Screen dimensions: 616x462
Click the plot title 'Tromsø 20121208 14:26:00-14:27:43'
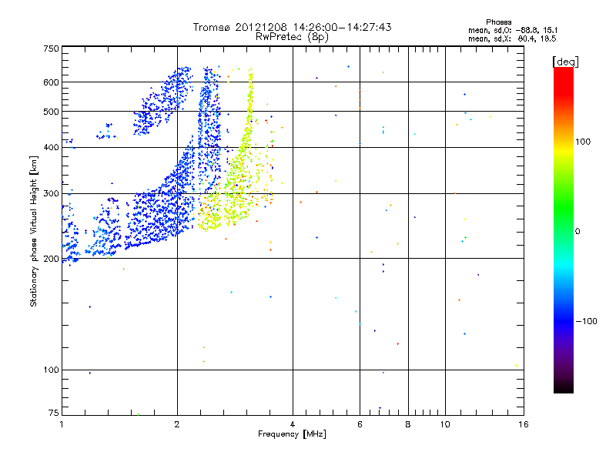(292, 27)
